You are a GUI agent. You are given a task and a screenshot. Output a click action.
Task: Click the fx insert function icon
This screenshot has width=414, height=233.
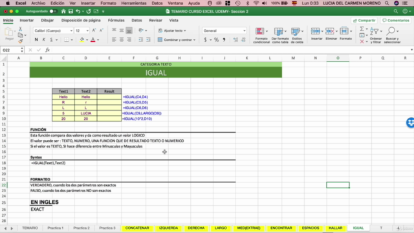[47, 50]
